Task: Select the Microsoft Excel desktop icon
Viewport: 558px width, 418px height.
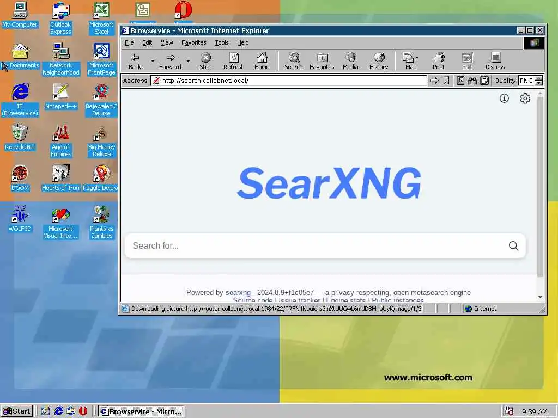Action: [x=101, y=19]
